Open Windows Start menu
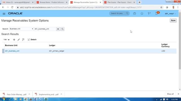The width and height of the screenshot is (181, 101). pyautogui.click(x=3, y=99)
